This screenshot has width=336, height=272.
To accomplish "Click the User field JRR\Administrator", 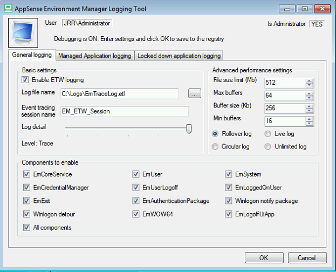I will point(87,23).
